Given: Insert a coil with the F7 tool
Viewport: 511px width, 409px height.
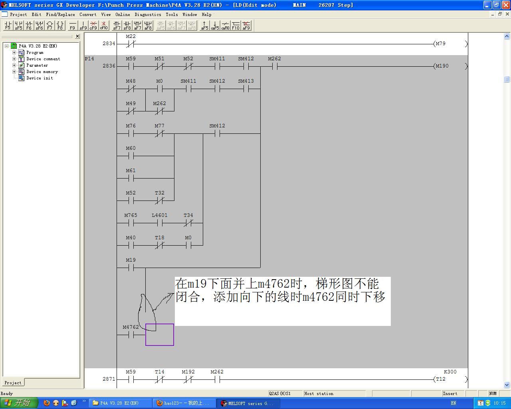Looking at the screenshot, I should [50, 26].
